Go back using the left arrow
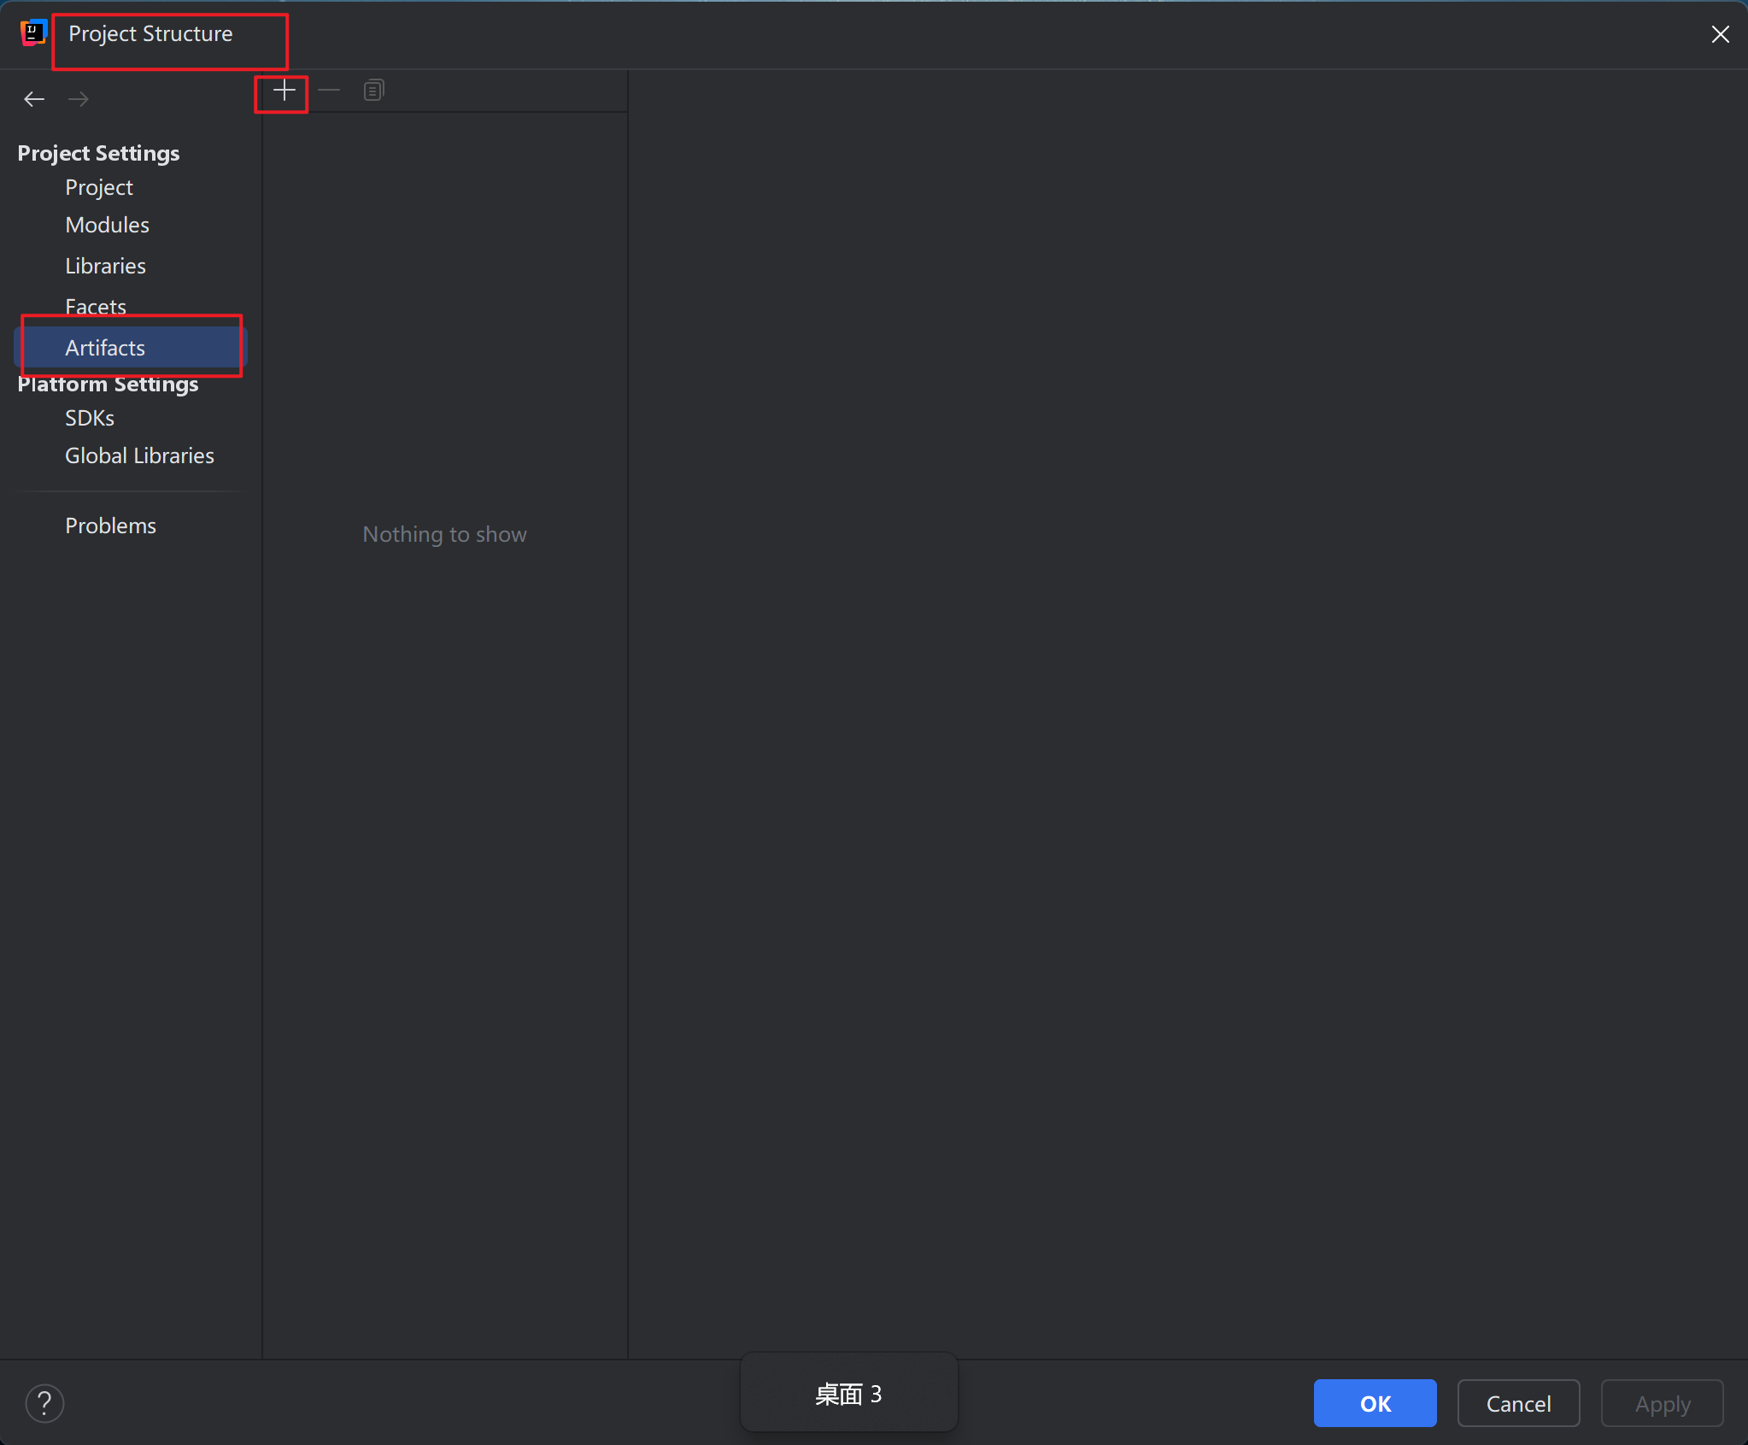 (34, 99)
